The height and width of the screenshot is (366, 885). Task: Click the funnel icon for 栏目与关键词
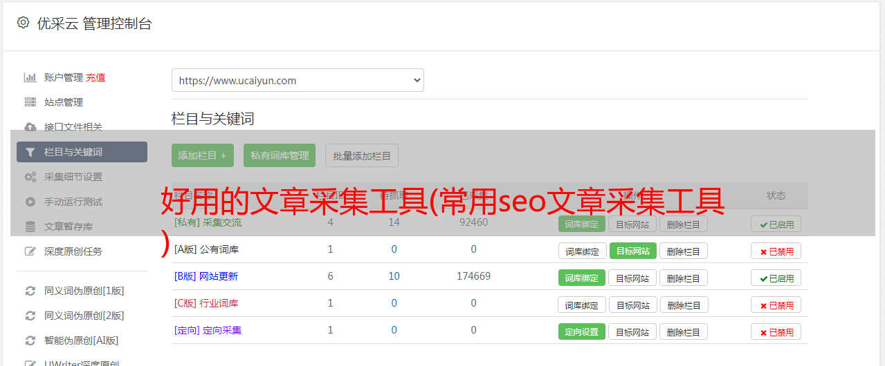point(30,152)
